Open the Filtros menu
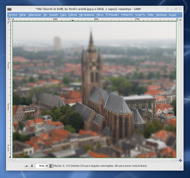The height and width of the screenshot is (178, 190). (x=100, y=15)
